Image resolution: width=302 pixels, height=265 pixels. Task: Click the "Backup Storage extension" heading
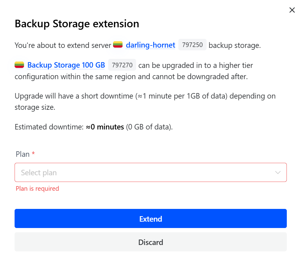77,24
